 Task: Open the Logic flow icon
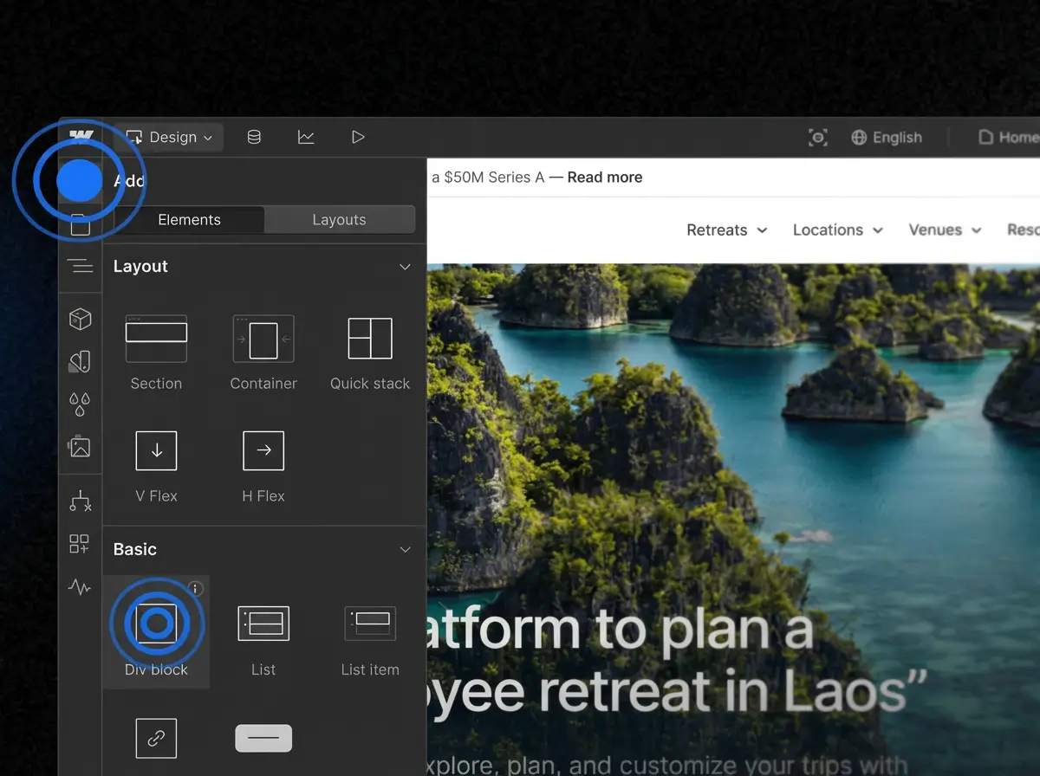coord(80,501)
